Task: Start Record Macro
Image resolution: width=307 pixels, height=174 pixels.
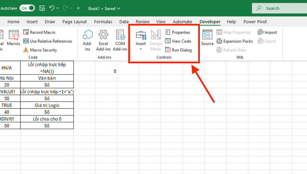Action: tap(39, 32)
